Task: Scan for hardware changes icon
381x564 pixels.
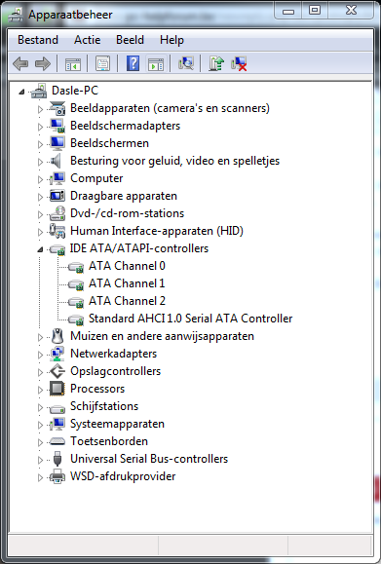Action: (x=186, y=63)
